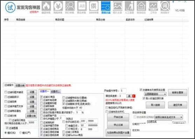The image size is (195, 139).
Task: Click the 过滤结果 column header
Action: click(x=149, y=20)
